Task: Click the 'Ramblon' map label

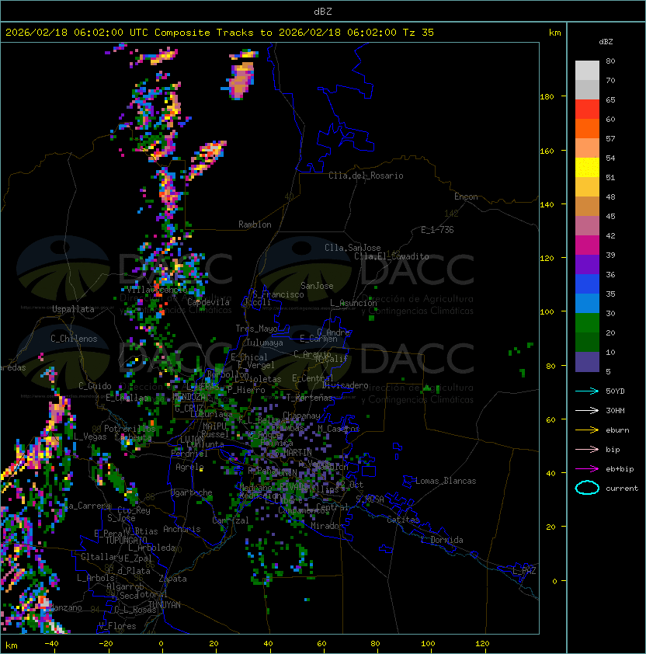Action: (255, 224)
